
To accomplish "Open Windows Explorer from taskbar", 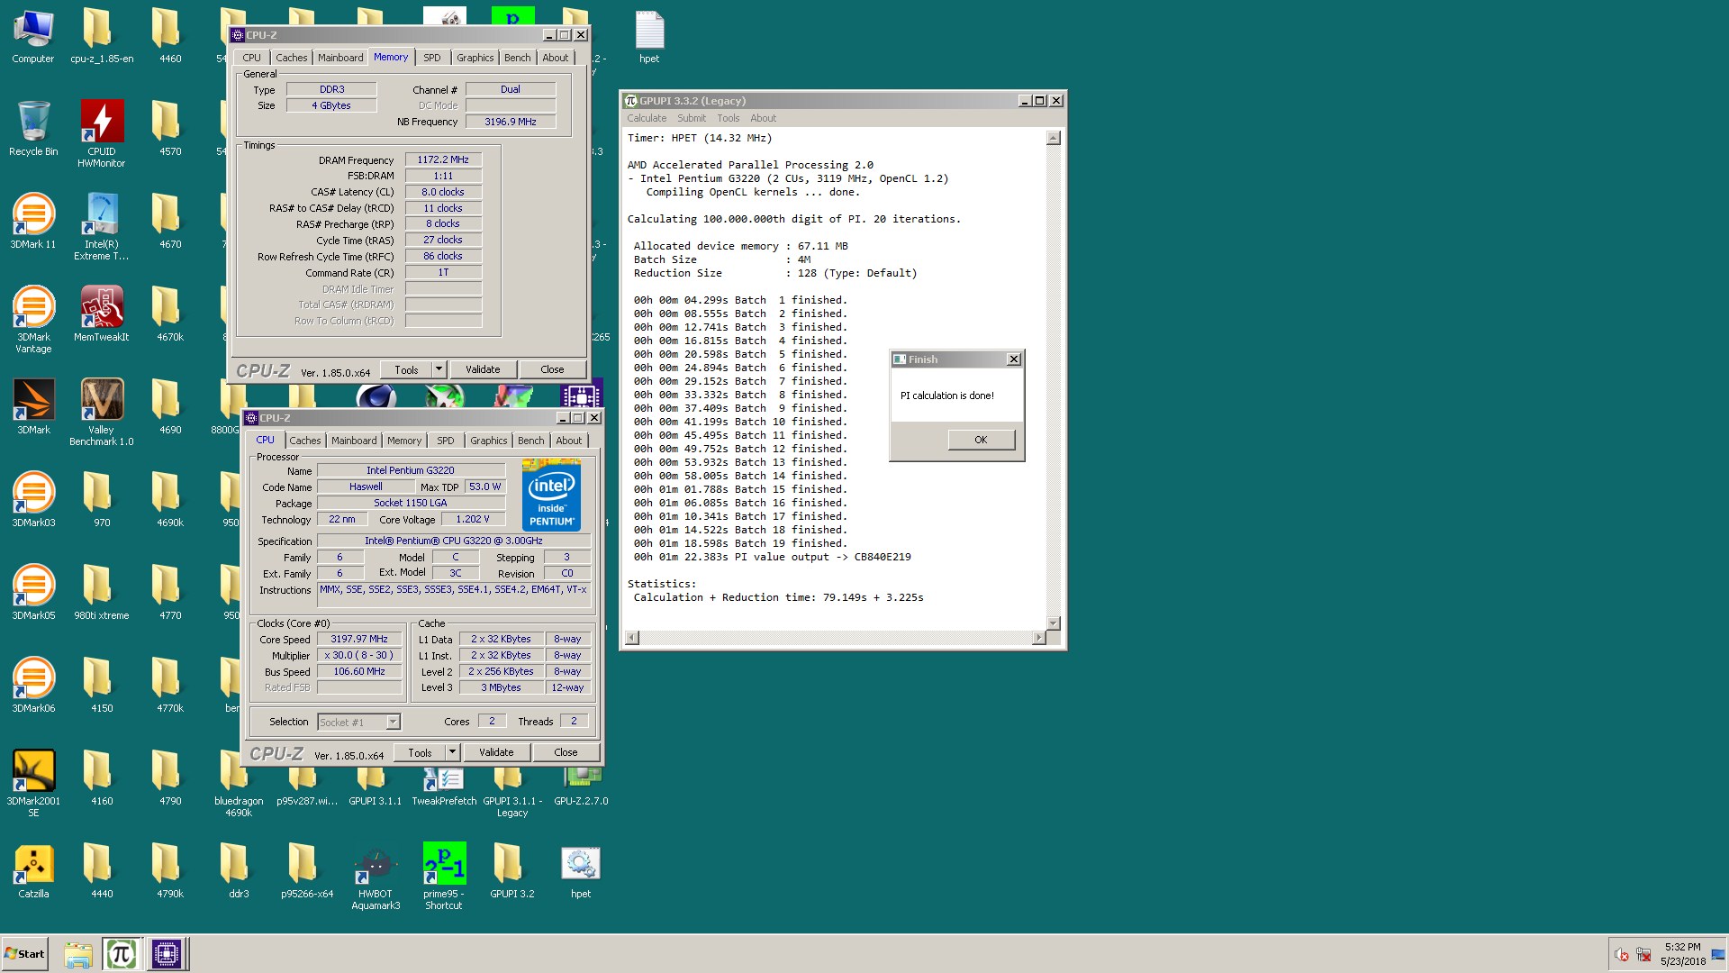I will click(78, 954).
